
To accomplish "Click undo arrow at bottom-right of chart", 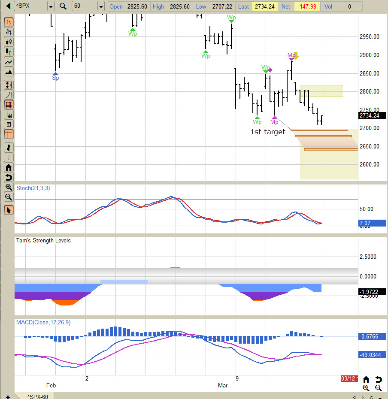I will [379, 379].
